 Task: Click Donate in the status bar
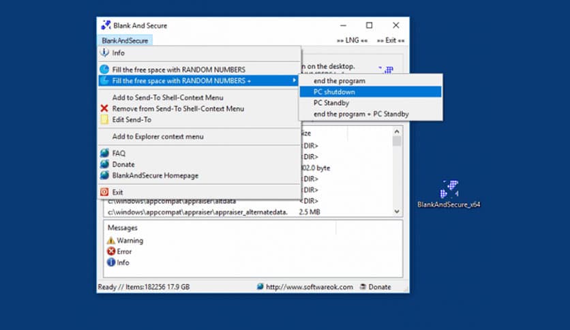[380, 287]
